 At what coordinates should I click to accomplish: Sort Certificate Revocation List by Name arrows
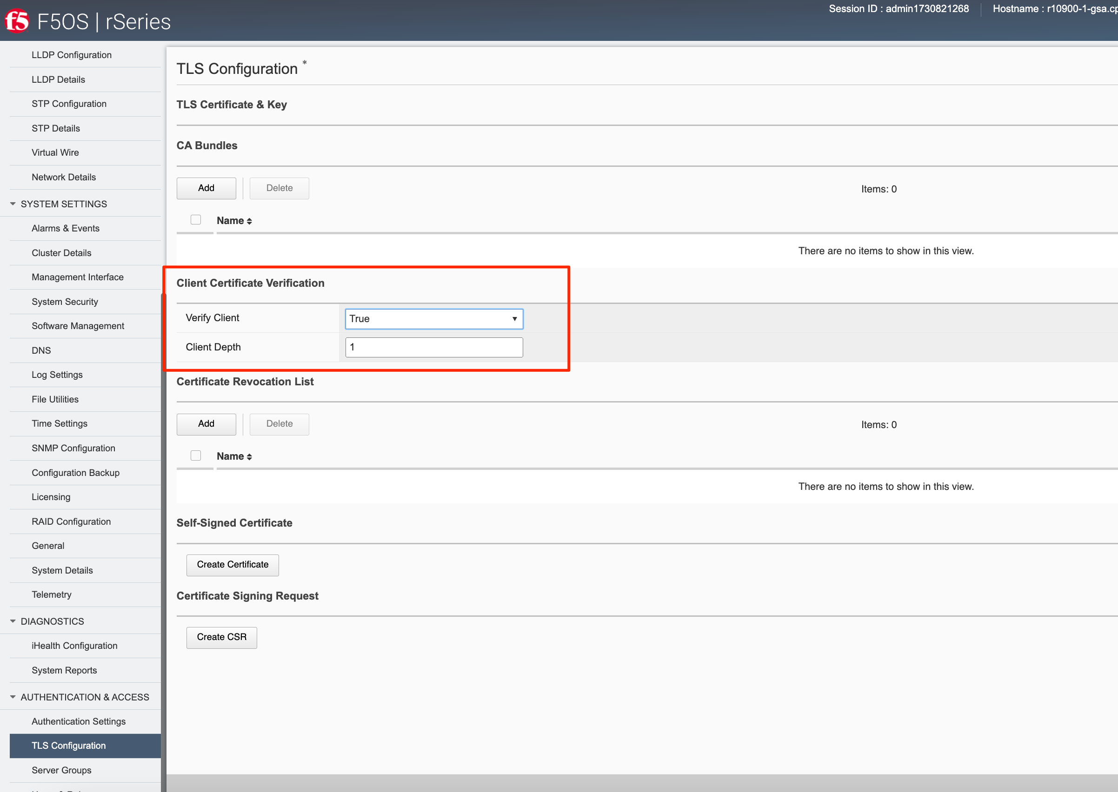click(249, 457)
